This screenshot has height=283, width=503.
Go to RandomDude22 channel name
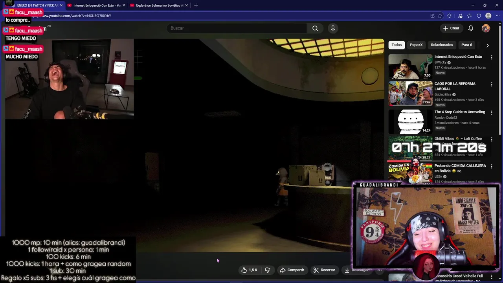click(446, 118)
